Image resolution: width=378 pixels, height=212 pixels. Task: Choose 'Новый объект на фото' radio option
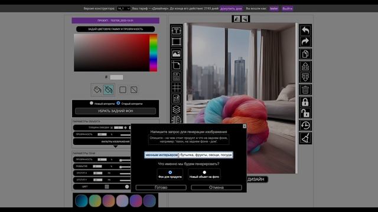204,173
